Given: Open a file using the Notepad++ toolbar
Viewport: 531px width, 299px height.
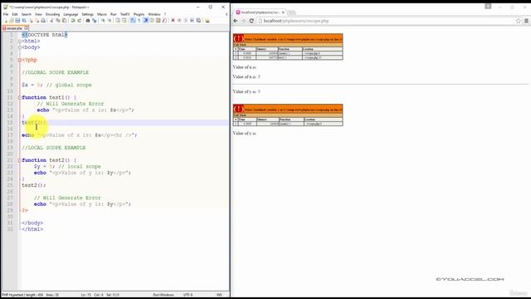Looking at the screenshot, I should point(11,21).
